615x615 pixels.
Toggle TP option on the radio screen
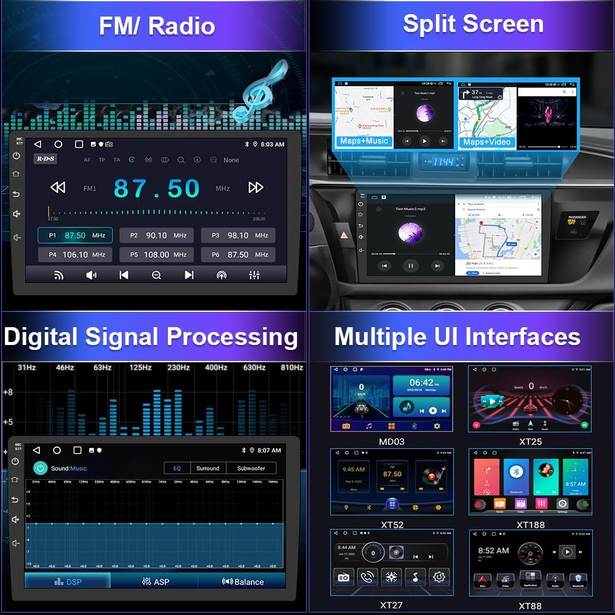tap(102, 160)
